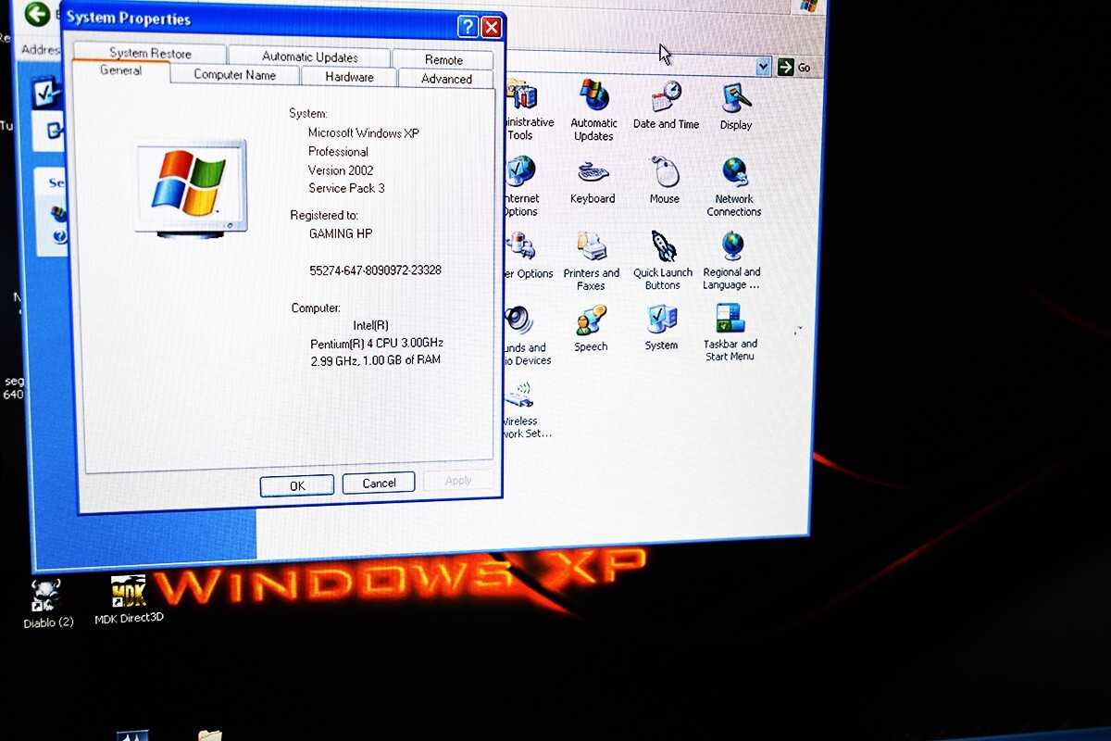This screenshot has height=741, width=1111.
Task: Open the System control panel icon
Action: (x=661, y=328)
